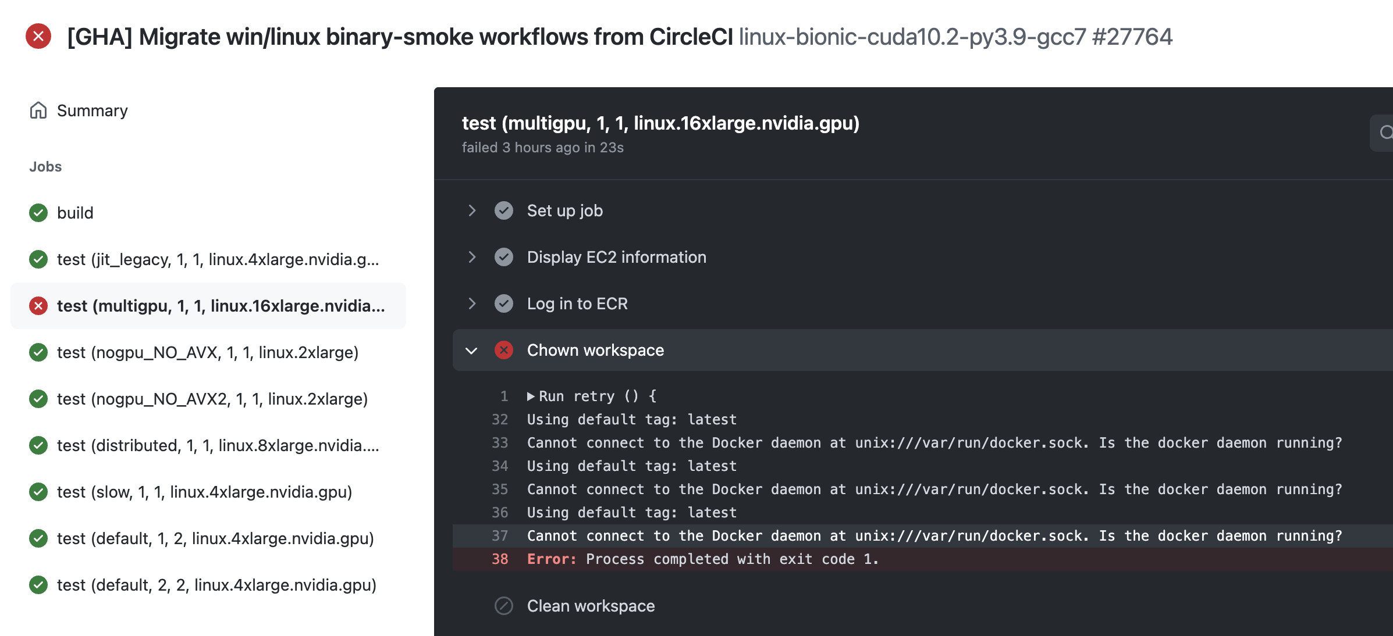Click red failure icon on multigpu job
The width and height of the screenshot is (1393, 636).
click(x=38, y=306)
